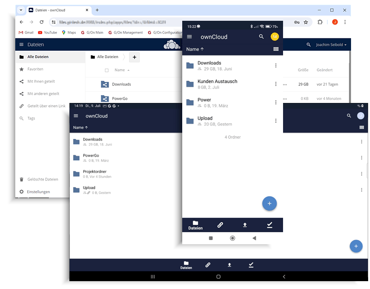
Task: Sort web list by Größe column
Action: coord(303,70)
